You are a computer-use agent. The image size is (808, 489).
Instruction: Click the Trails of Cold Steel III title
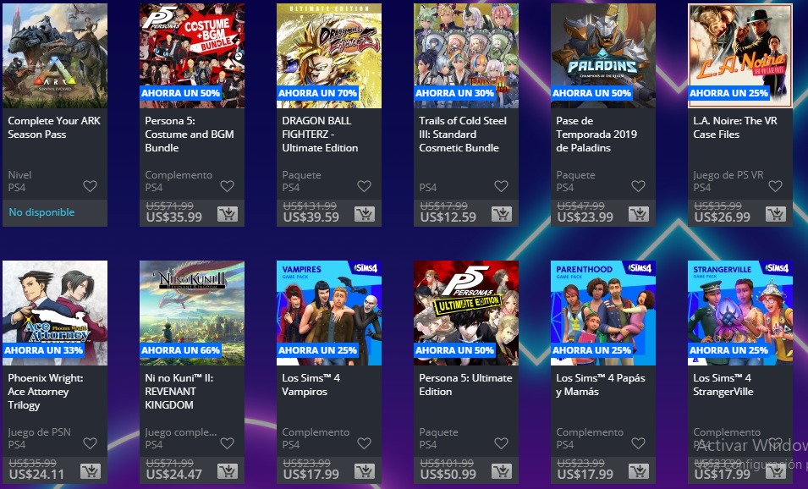463,134
